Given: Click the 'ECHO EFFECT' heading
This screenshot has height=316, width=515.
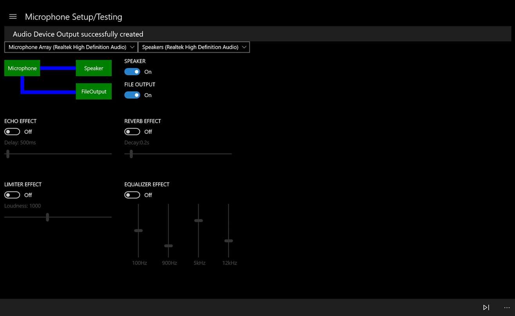Looking at the screenshot, I should tap(20, 121).
